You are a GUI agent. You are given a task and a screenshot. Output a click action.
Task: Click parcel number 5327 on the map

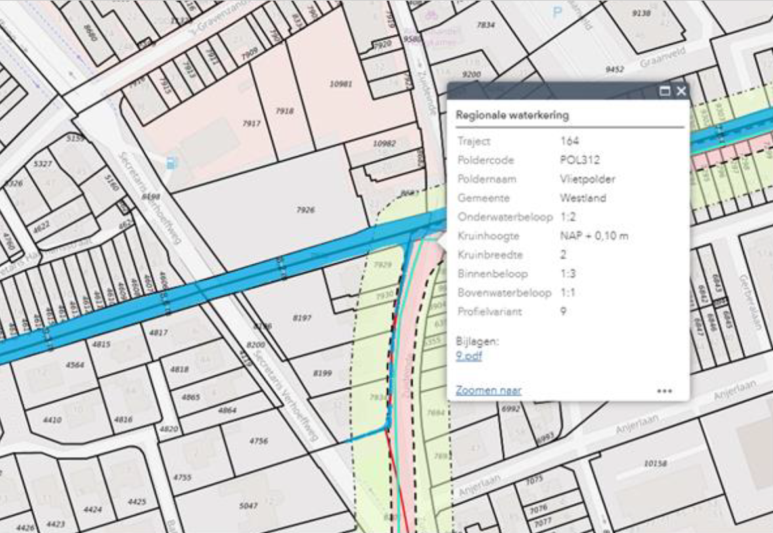(x=43, y=163)
